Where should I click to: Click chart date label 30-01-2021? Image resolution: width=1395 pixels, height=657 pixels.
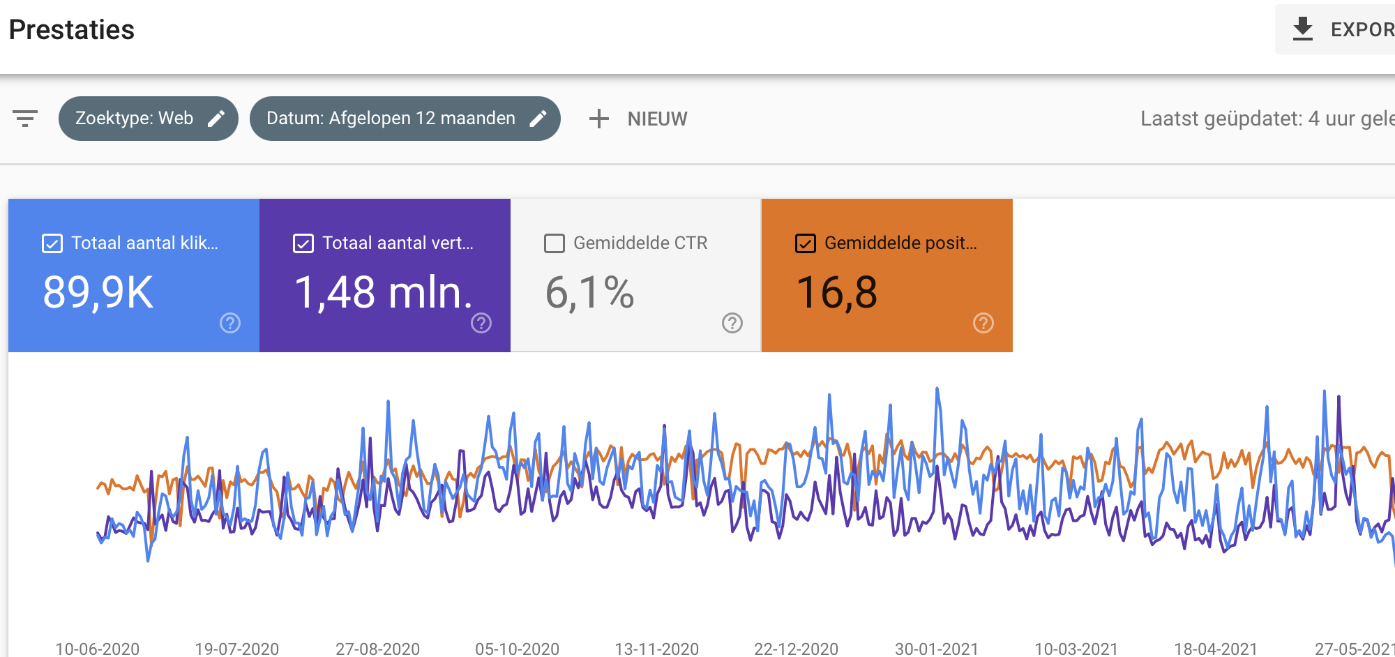(937, 649)
